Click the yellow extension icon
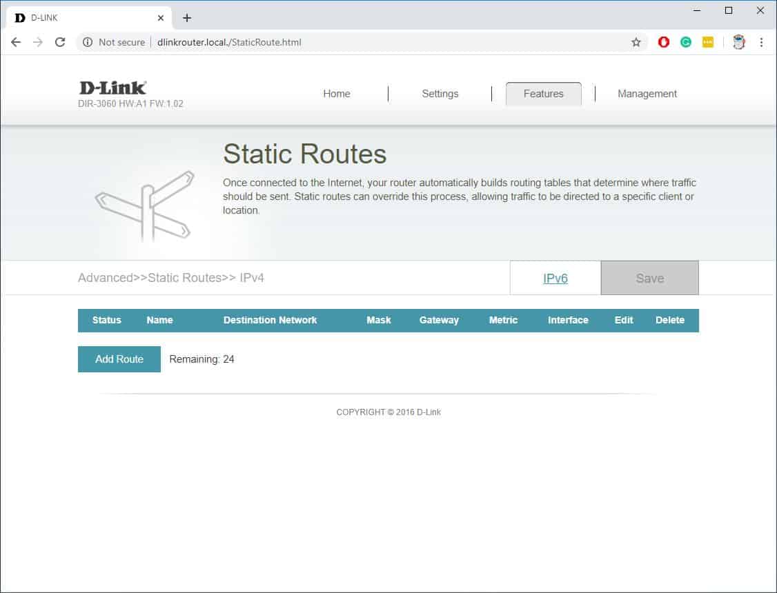This screenshot has height=593, width=777. (708, 42)
